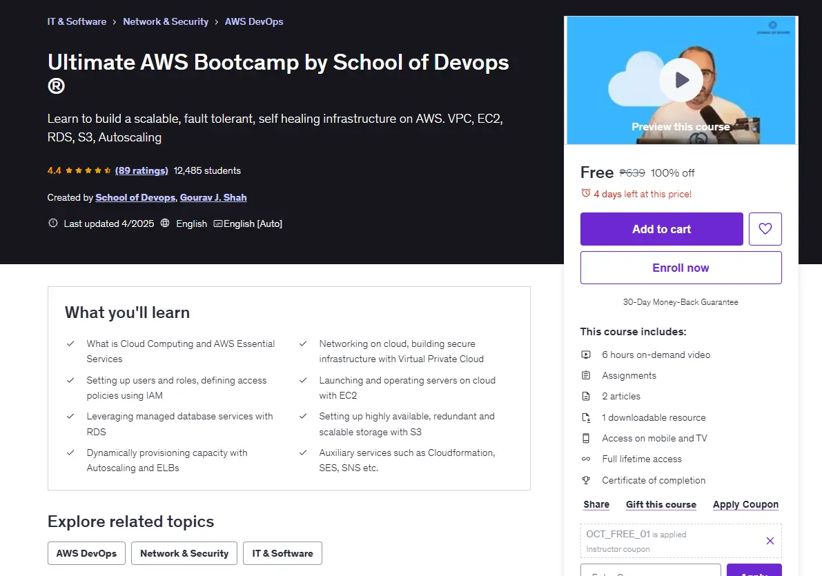Click the 12,485 students text
Image resolution: width=822 pixels, height=576 pixels.
[x=207, y=170]
